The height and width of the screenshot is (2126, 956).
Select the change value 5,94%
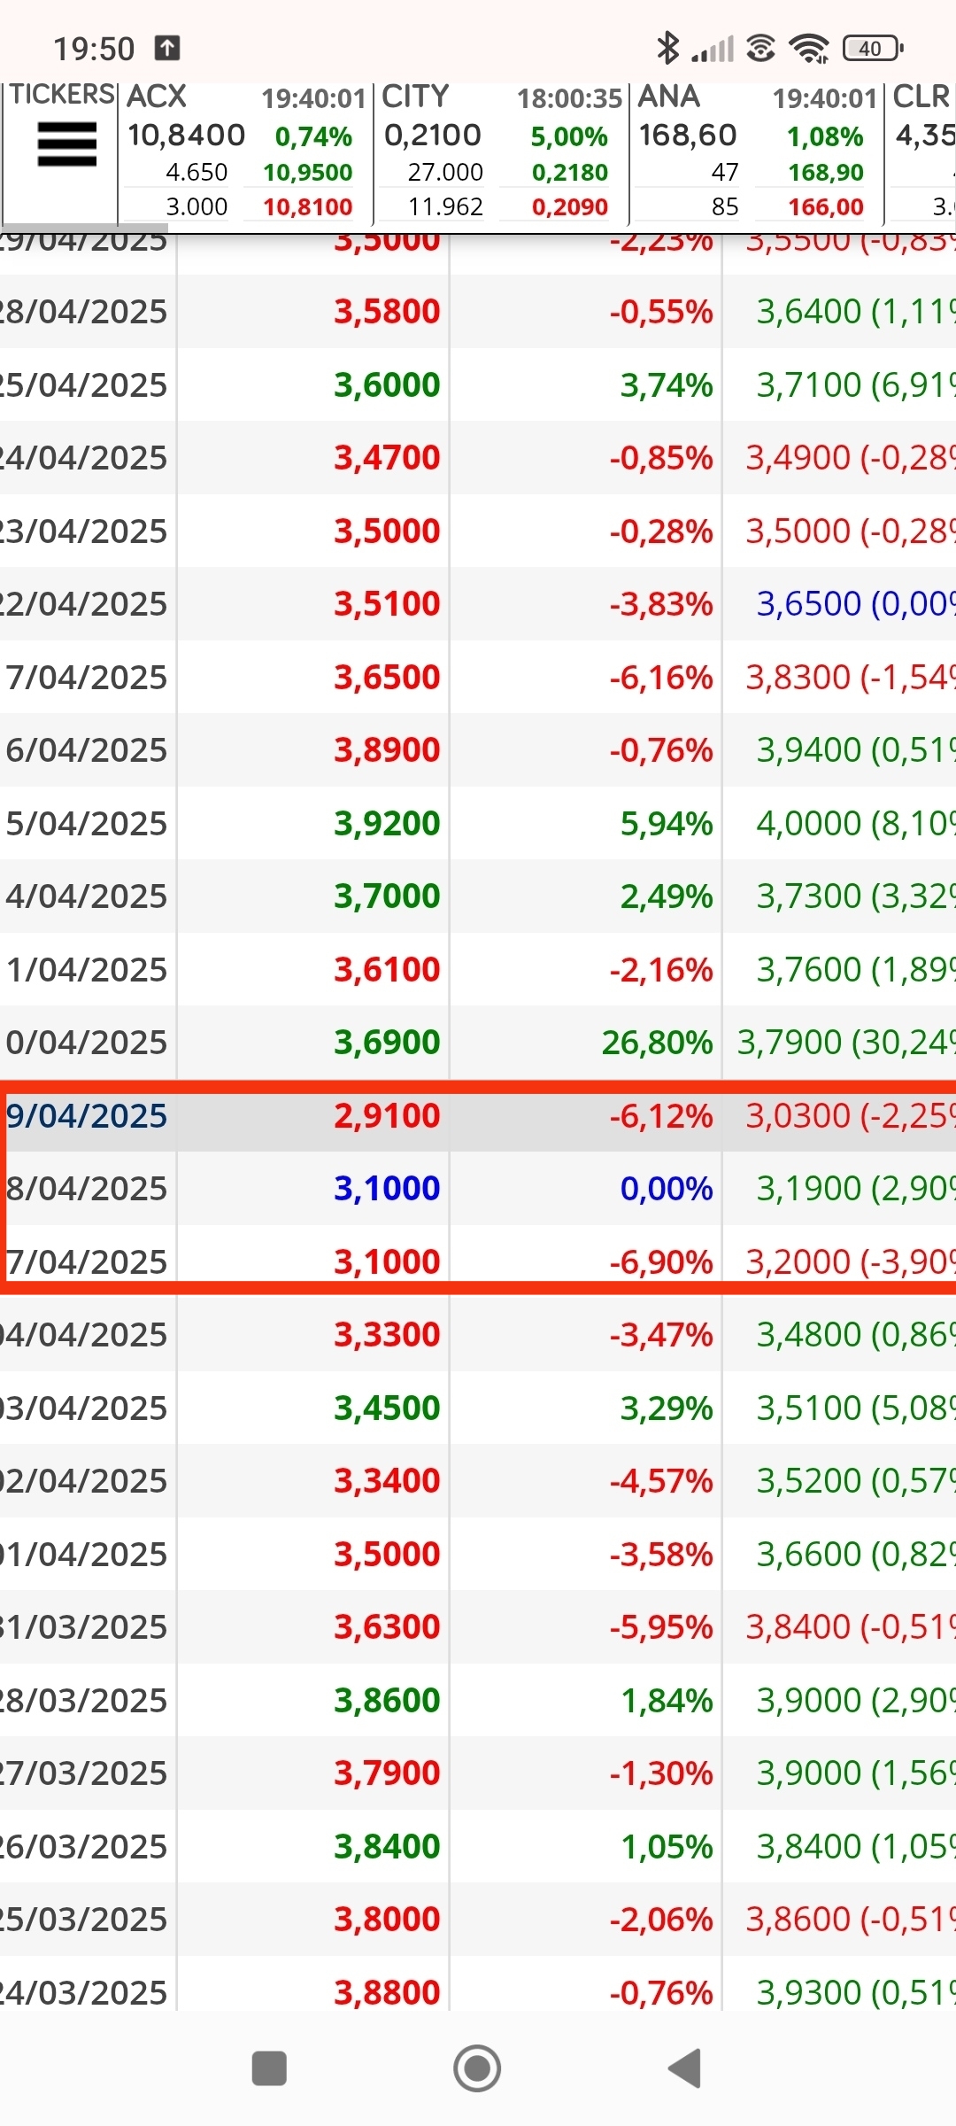[667, 823]
